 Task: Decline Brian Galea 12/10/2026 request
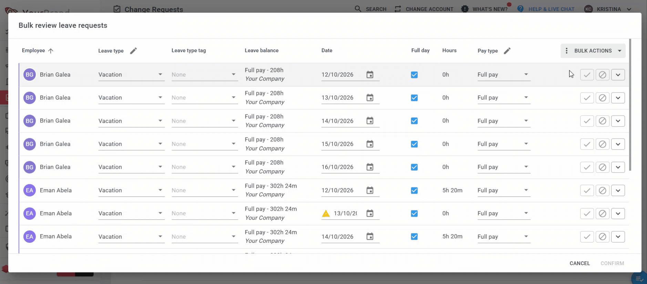click(x=602, y=75)
